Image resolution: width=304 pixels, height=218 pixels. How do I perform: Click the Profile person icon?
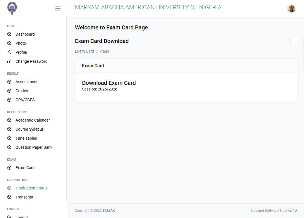tap(9, 52)
